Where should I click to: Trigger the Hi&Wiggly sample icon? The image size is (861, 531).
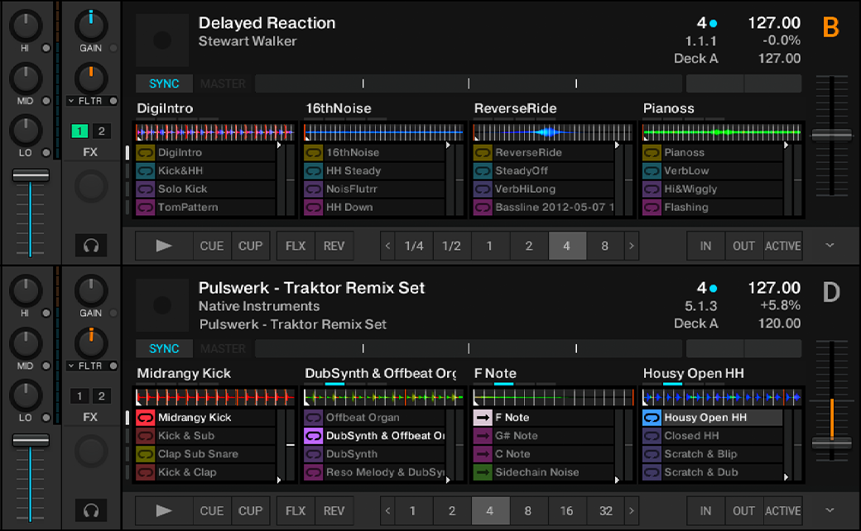(652, 189)
